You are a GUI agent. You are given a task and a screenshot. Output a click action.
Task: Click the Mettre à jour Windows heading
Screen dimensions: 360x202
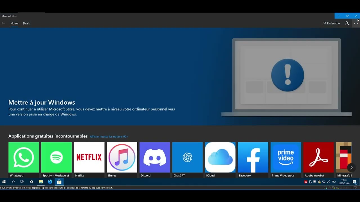42,102
